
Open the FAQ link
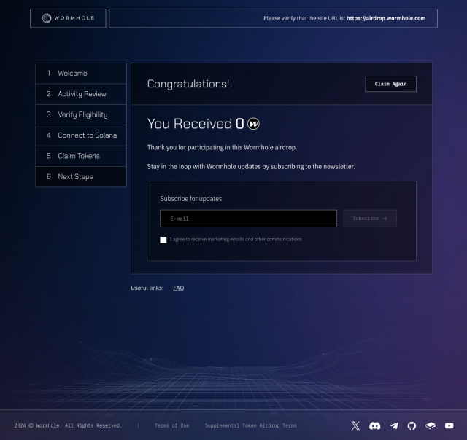click(x=178, y=288)
